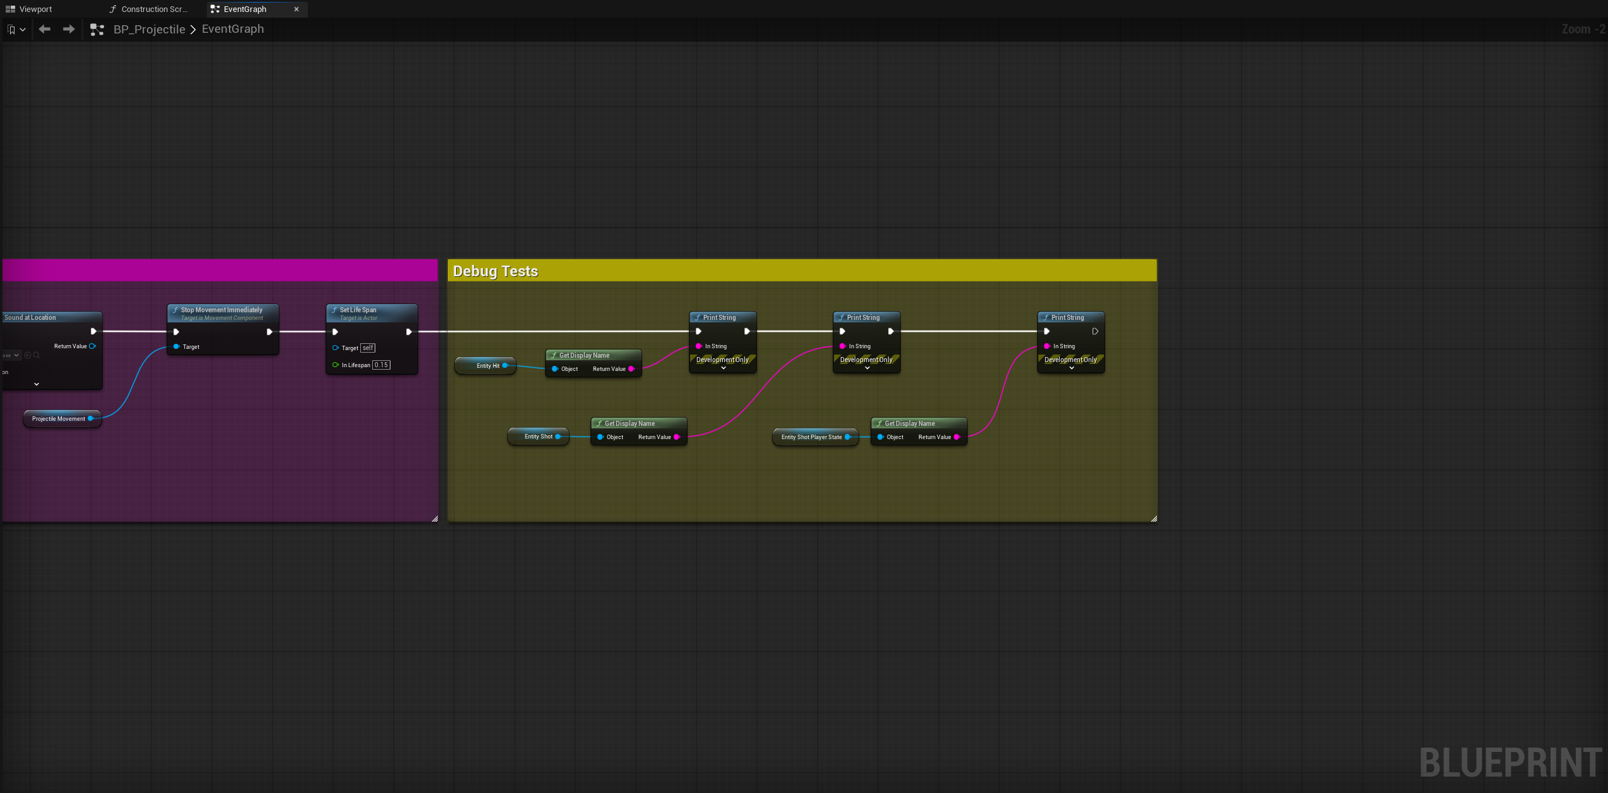Click second Print String In String pin
Viewport: 1608px width, 793px height.
843,346
